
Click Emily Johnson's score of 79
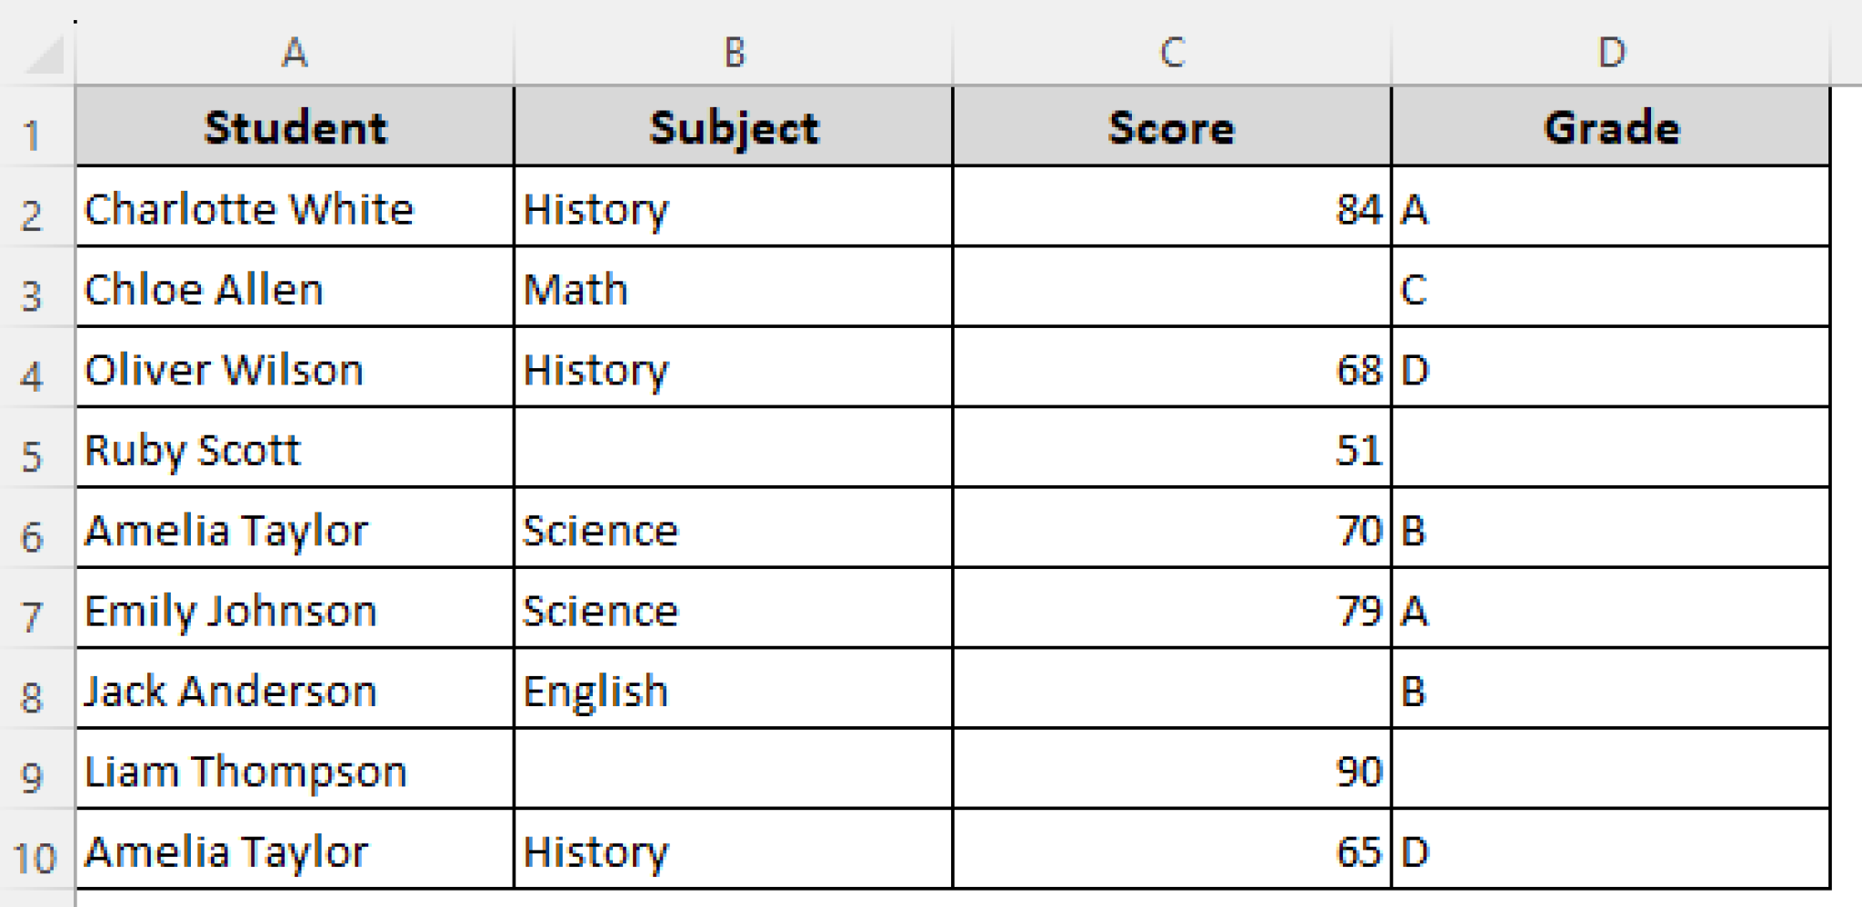pyautogui.click(x=1172, y=610)
